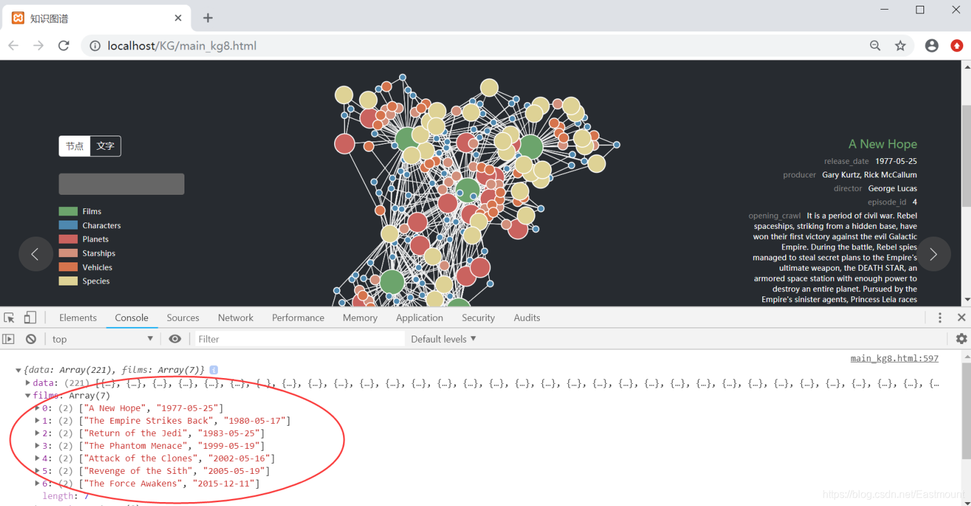This screenshot has width=971, height=506.
Task: Switch to the Application tab
Action: point(420,318)
